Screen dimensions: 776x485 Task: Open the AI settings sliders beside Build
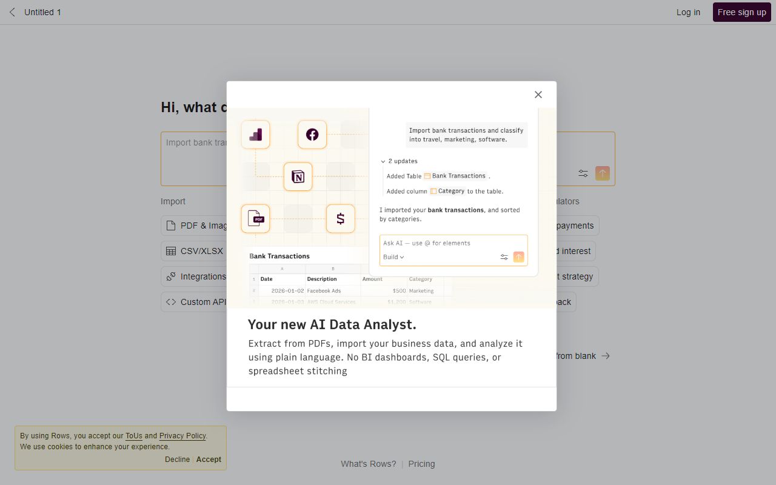504,256
